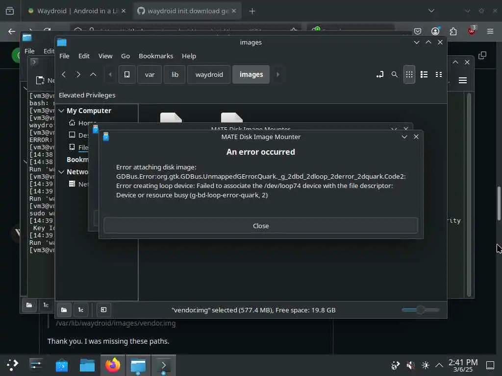
Task: Switch to the Waydroid browser tab
Action: (x=77, y=11)
